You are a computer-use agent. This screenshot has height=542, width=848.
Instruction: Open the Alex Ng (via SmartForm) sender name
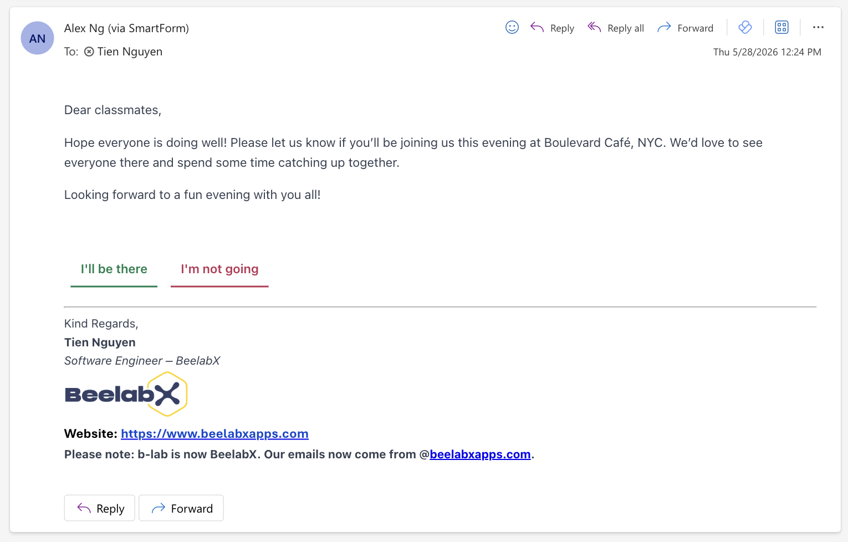click(x=126, y=28)
